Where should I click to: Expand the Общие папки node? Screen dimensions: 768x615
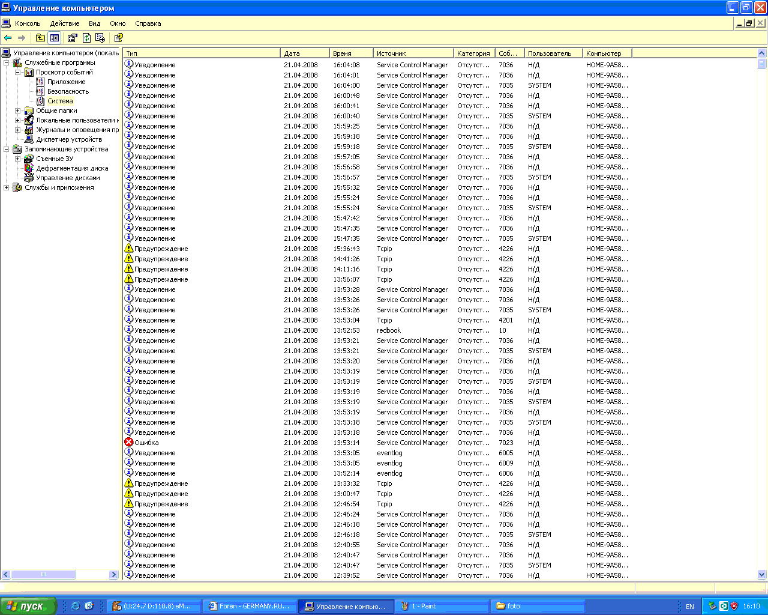coord(17,111)
